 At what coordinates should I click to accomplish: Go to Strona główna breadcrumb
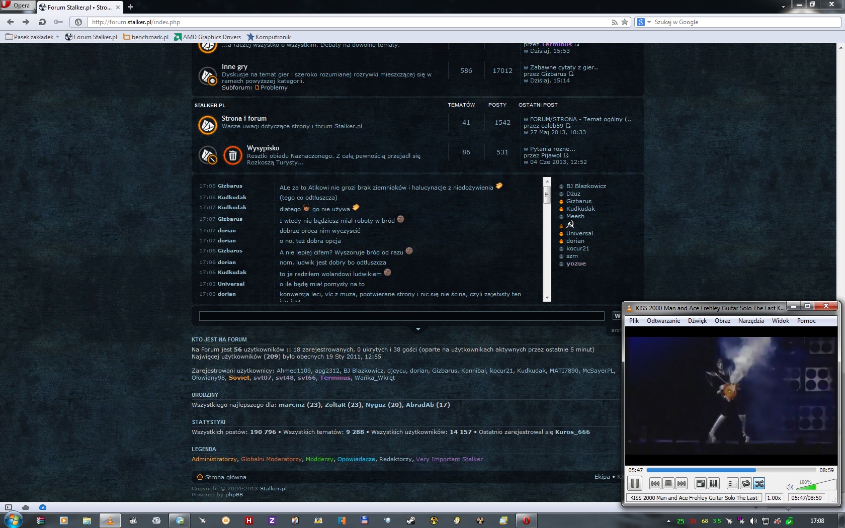225,477
